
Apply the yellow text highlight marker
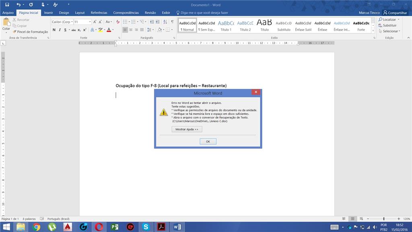[100, 30]
